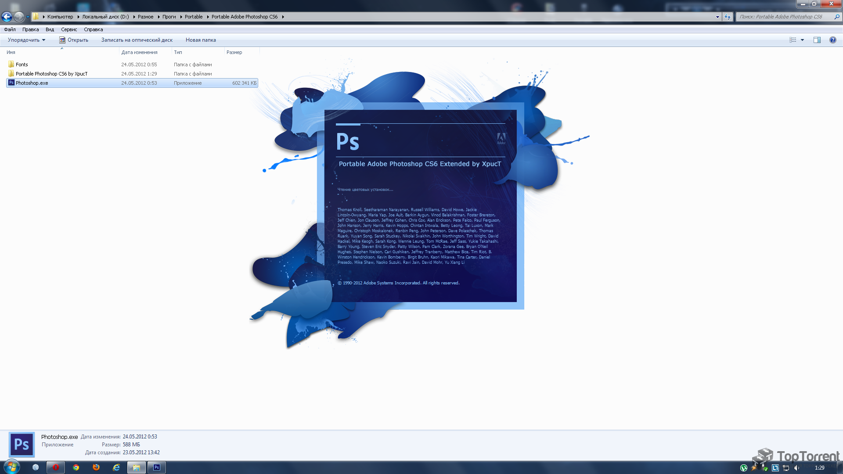Viewport: 843px width, 474px height.
Task: Click the safely remove hardware tray icon
Action: [x=765, y=468]
